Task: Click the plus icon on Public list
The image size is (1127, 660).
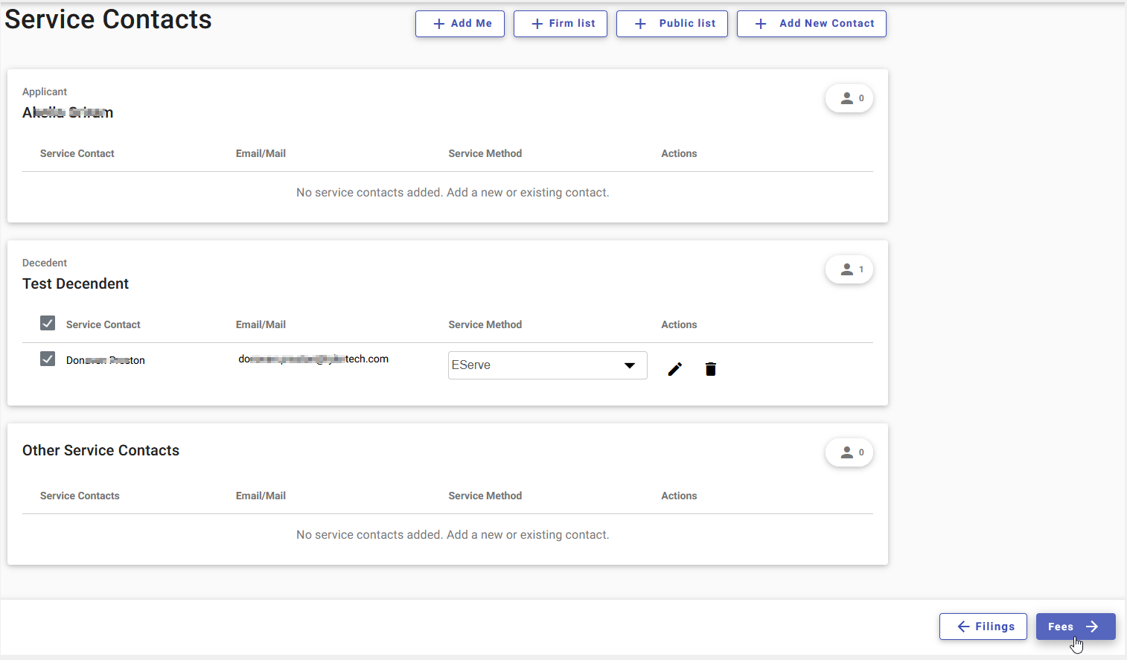Action: (640, 23)
